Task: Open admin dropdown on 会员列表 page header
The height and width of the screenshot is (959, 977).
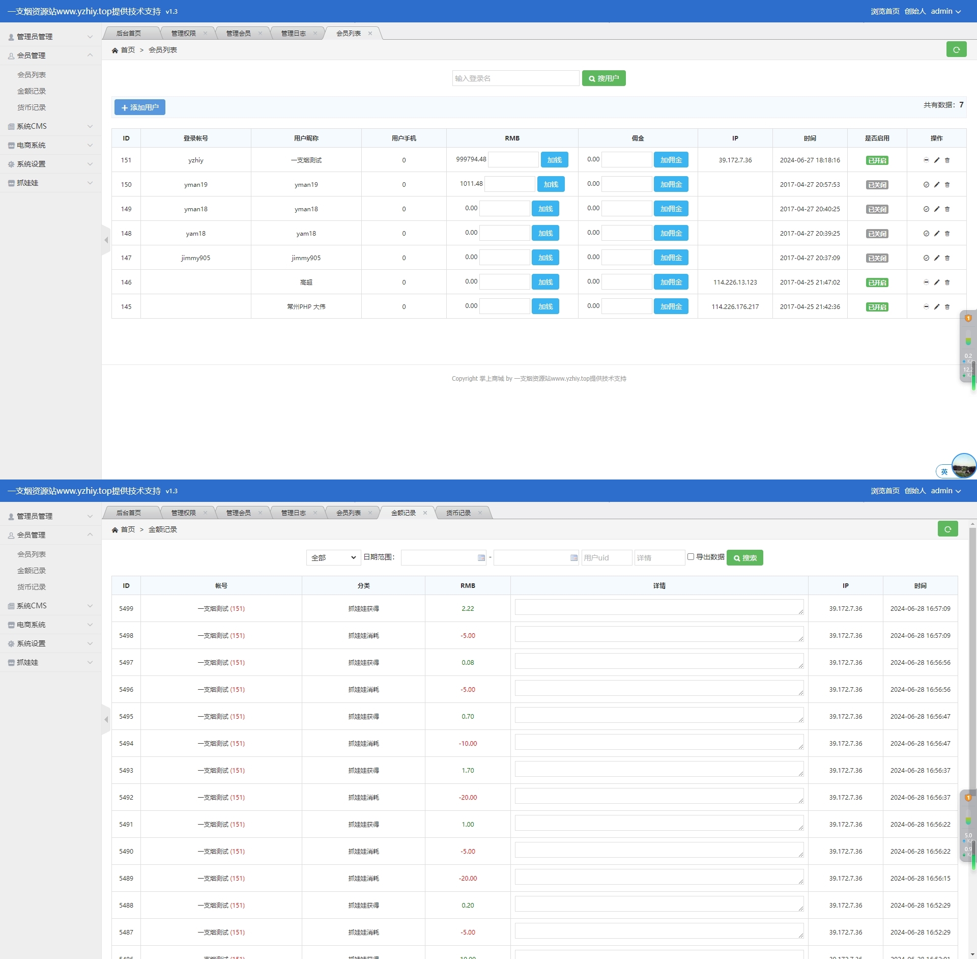Action: [946, 11]
